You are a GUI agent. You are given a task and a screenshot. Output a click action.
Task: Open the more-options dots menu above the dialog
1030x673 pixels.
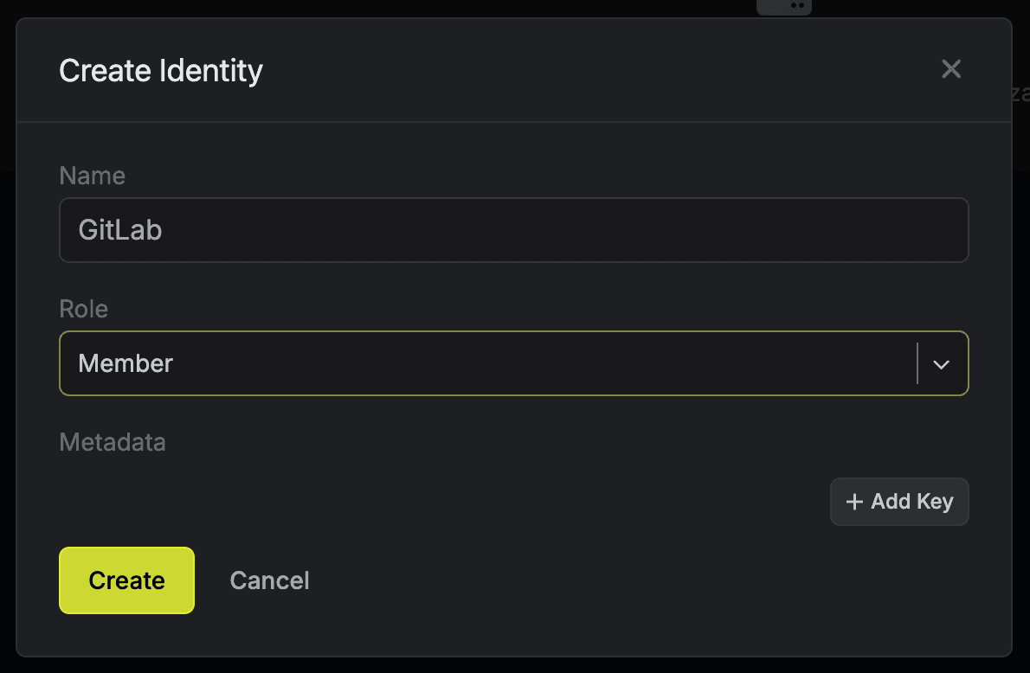pos(784,7)
